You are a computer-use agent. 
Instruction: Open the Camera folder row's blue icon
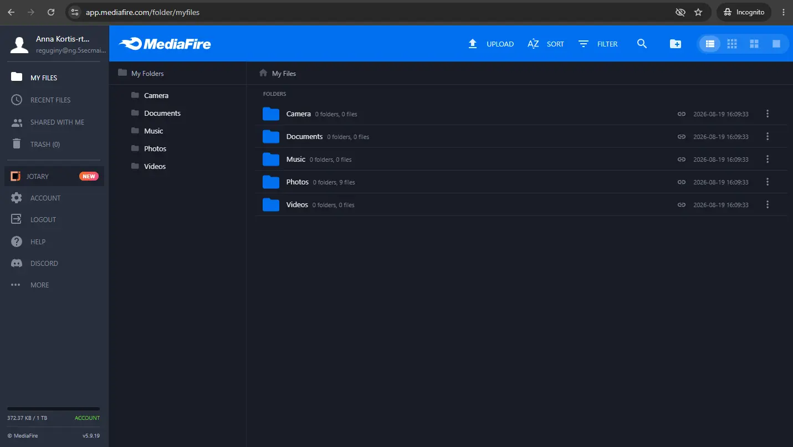(271, 114)
